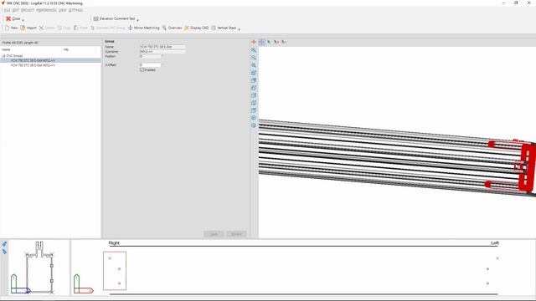
Task: Click the second zoom magnifier icon
Action: pos(254,58)
